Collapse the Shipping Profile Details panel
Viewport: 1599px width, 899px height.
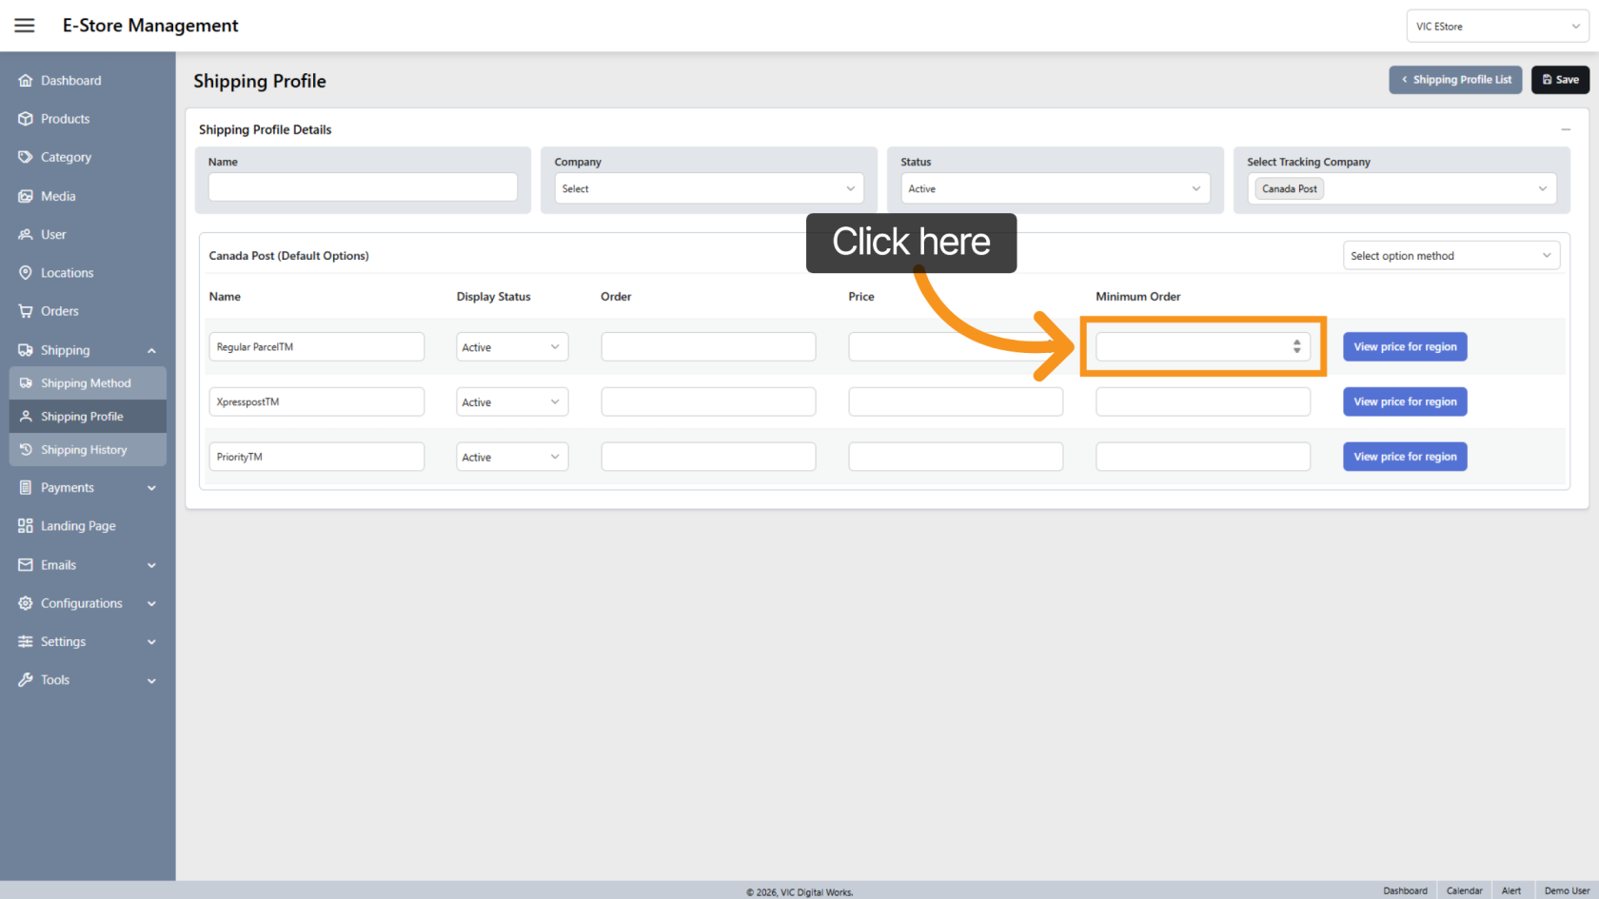[1566, 129]
